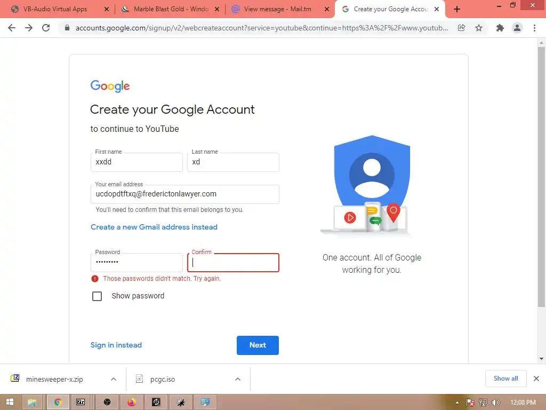Click the Sign in instead link
The image size is (546, 410).
116,345
